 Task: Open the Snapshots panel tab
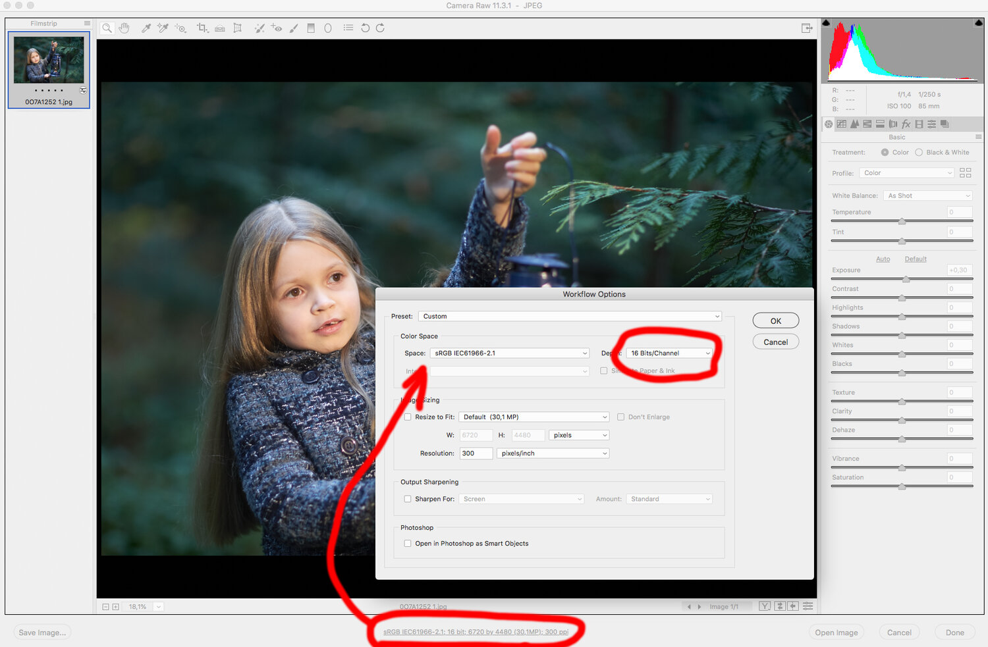click(x=945, y=124)
